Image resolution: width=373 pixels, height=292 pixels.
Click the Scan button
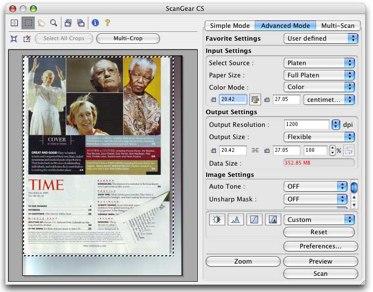pos(320,274)
